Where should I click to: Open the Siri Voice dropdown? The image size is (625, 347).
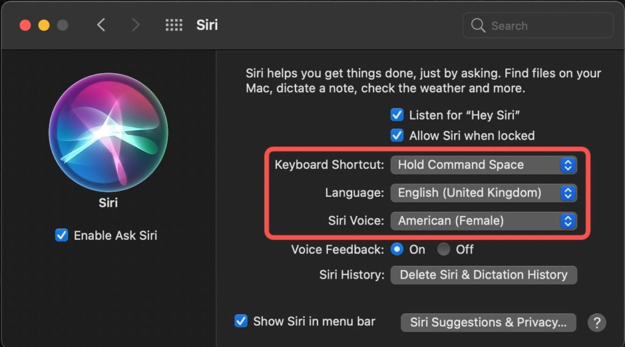tap(483, 221)
